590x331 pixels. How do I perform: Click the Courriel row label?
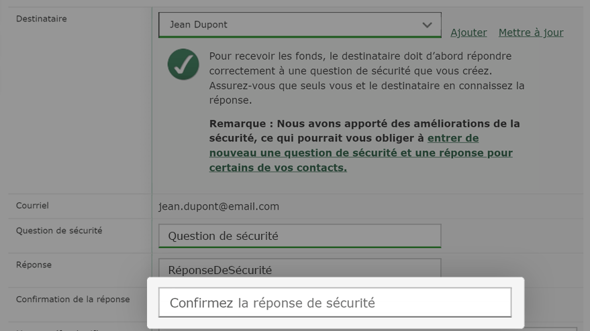click(32, 206)
